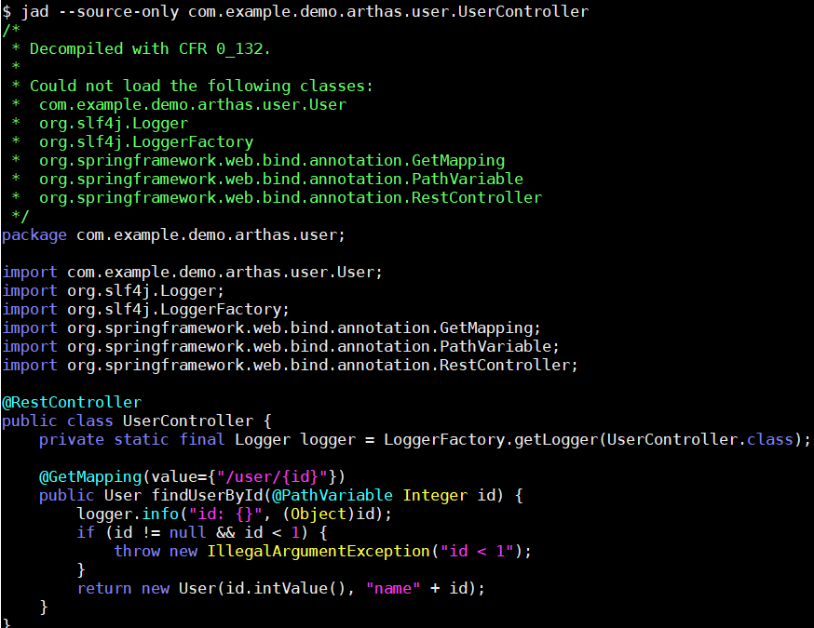Click the 'return new User(id.intValue()' line
Screen dimensions: 814x628
pyautogui.click(x=281, y=589)
